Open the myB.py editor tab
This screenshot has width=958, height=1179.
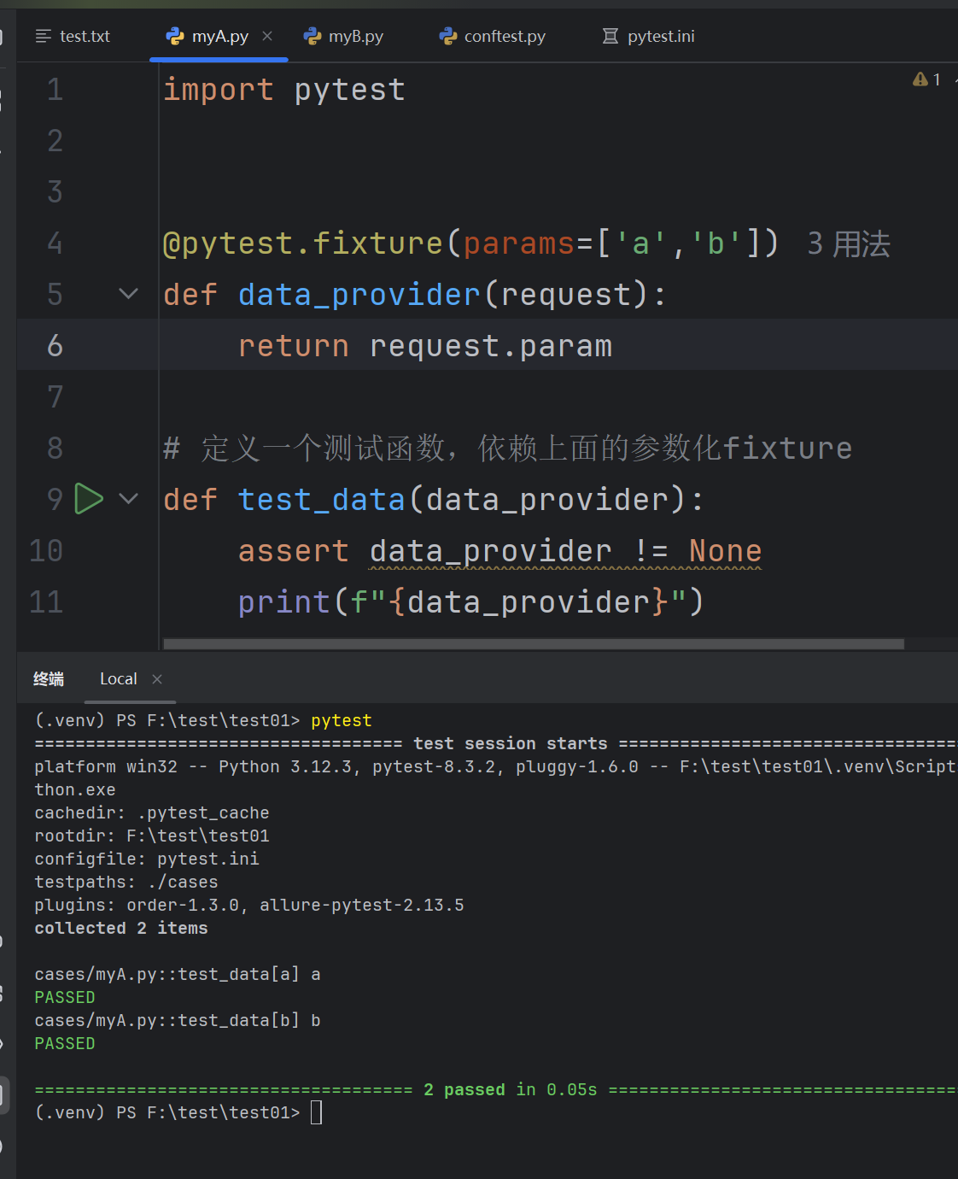coord(344,36)
